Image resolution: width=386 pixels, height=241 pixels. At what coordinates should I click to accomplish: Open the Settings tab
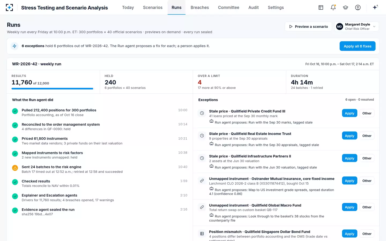tap(276, 7)
